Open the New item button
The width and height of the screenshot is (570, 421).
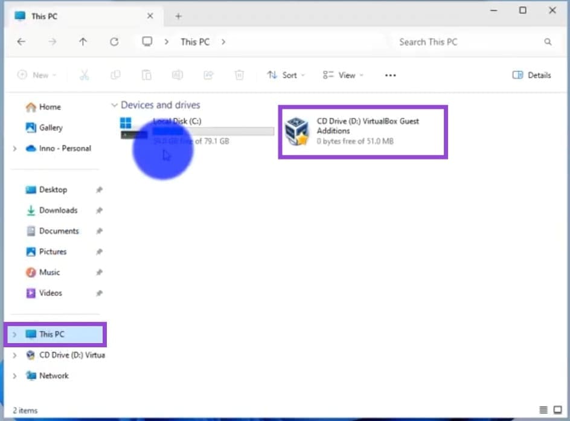point(36,75)
